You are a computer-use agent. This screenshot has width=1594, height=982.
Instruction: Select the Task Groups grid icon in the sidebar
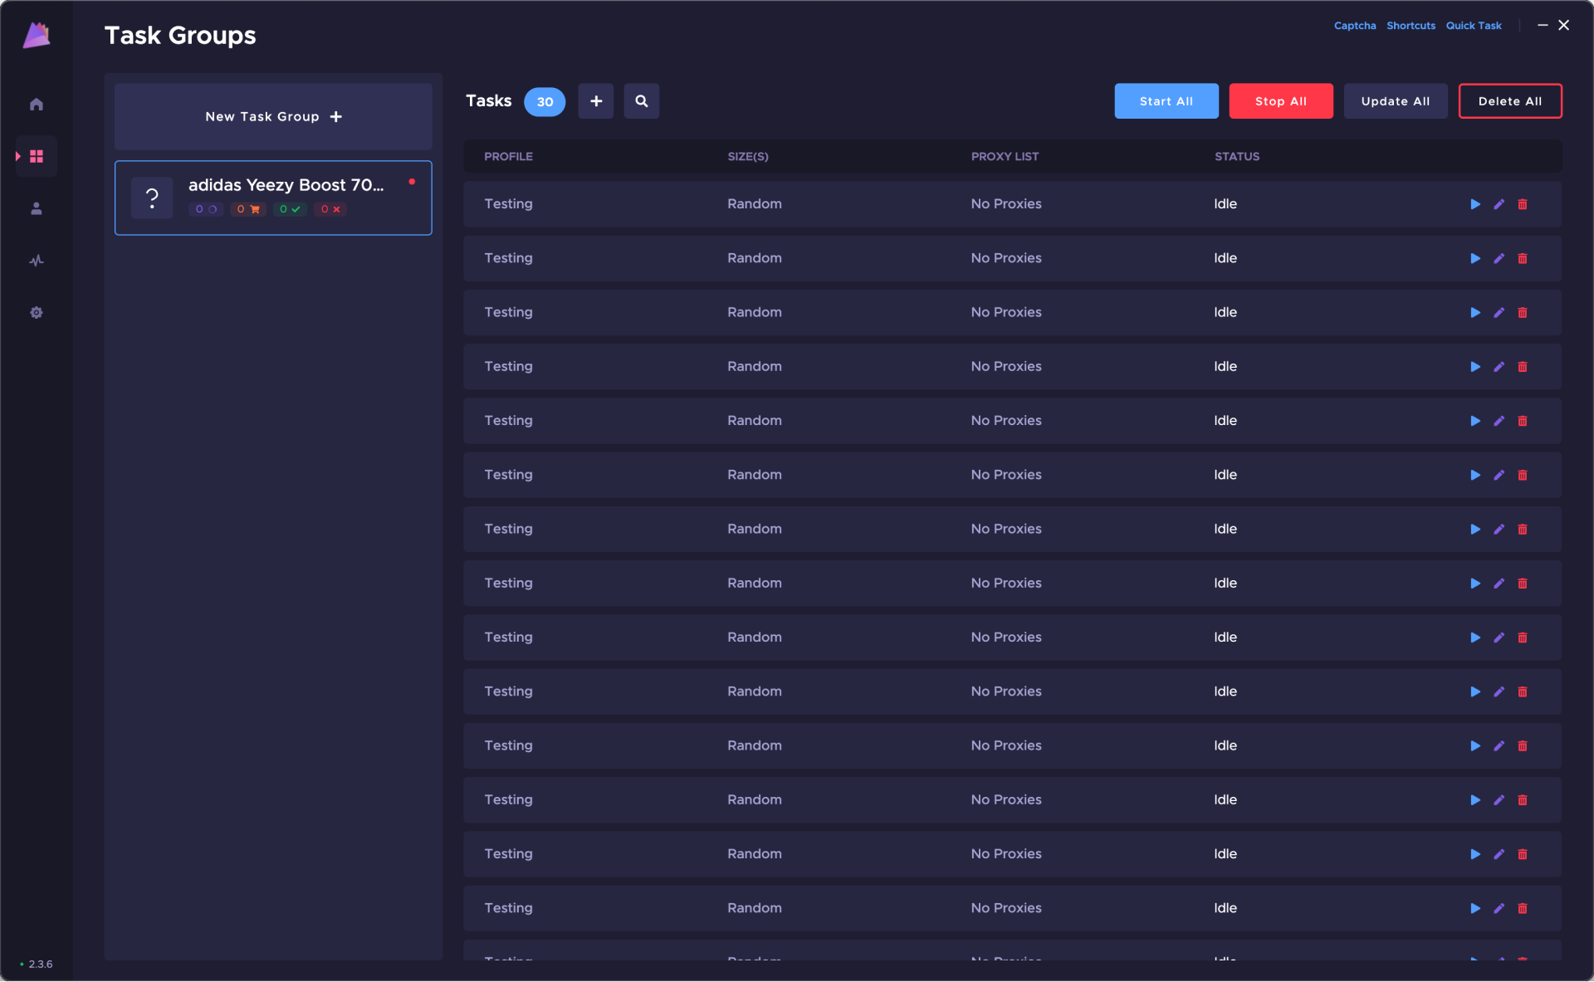(x=36, y=156)
